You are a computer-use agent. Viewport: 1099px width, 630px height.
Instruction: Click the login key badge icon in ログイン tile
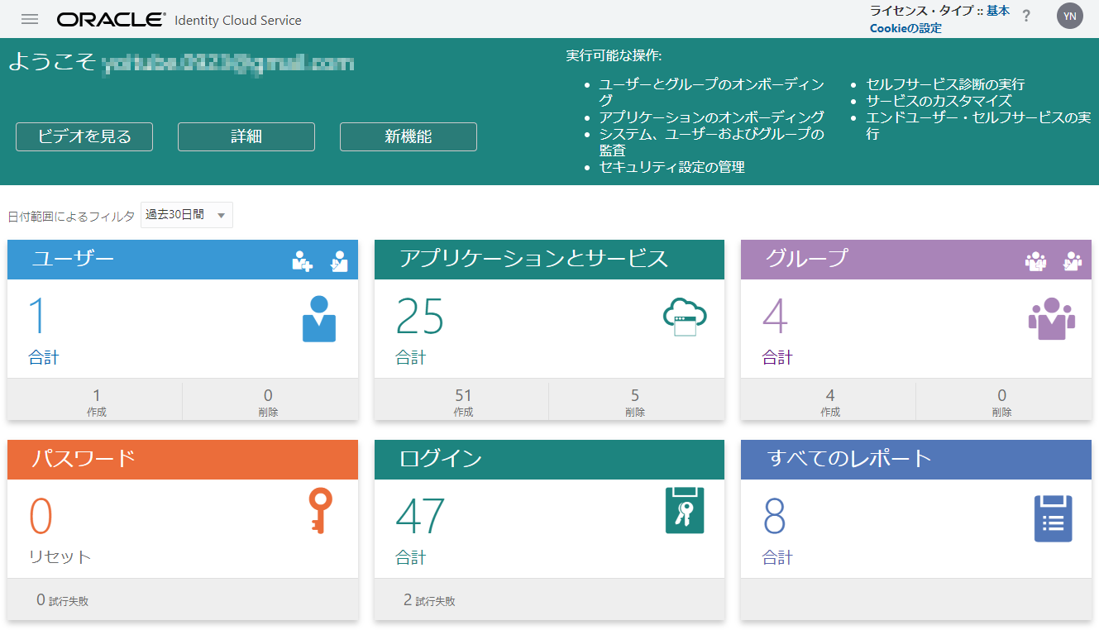click(685, 510)
